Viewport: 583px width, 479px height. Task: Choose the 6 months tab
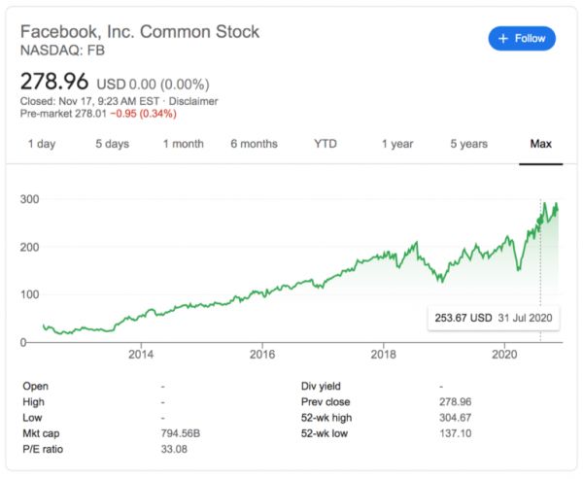click(254, 144)
